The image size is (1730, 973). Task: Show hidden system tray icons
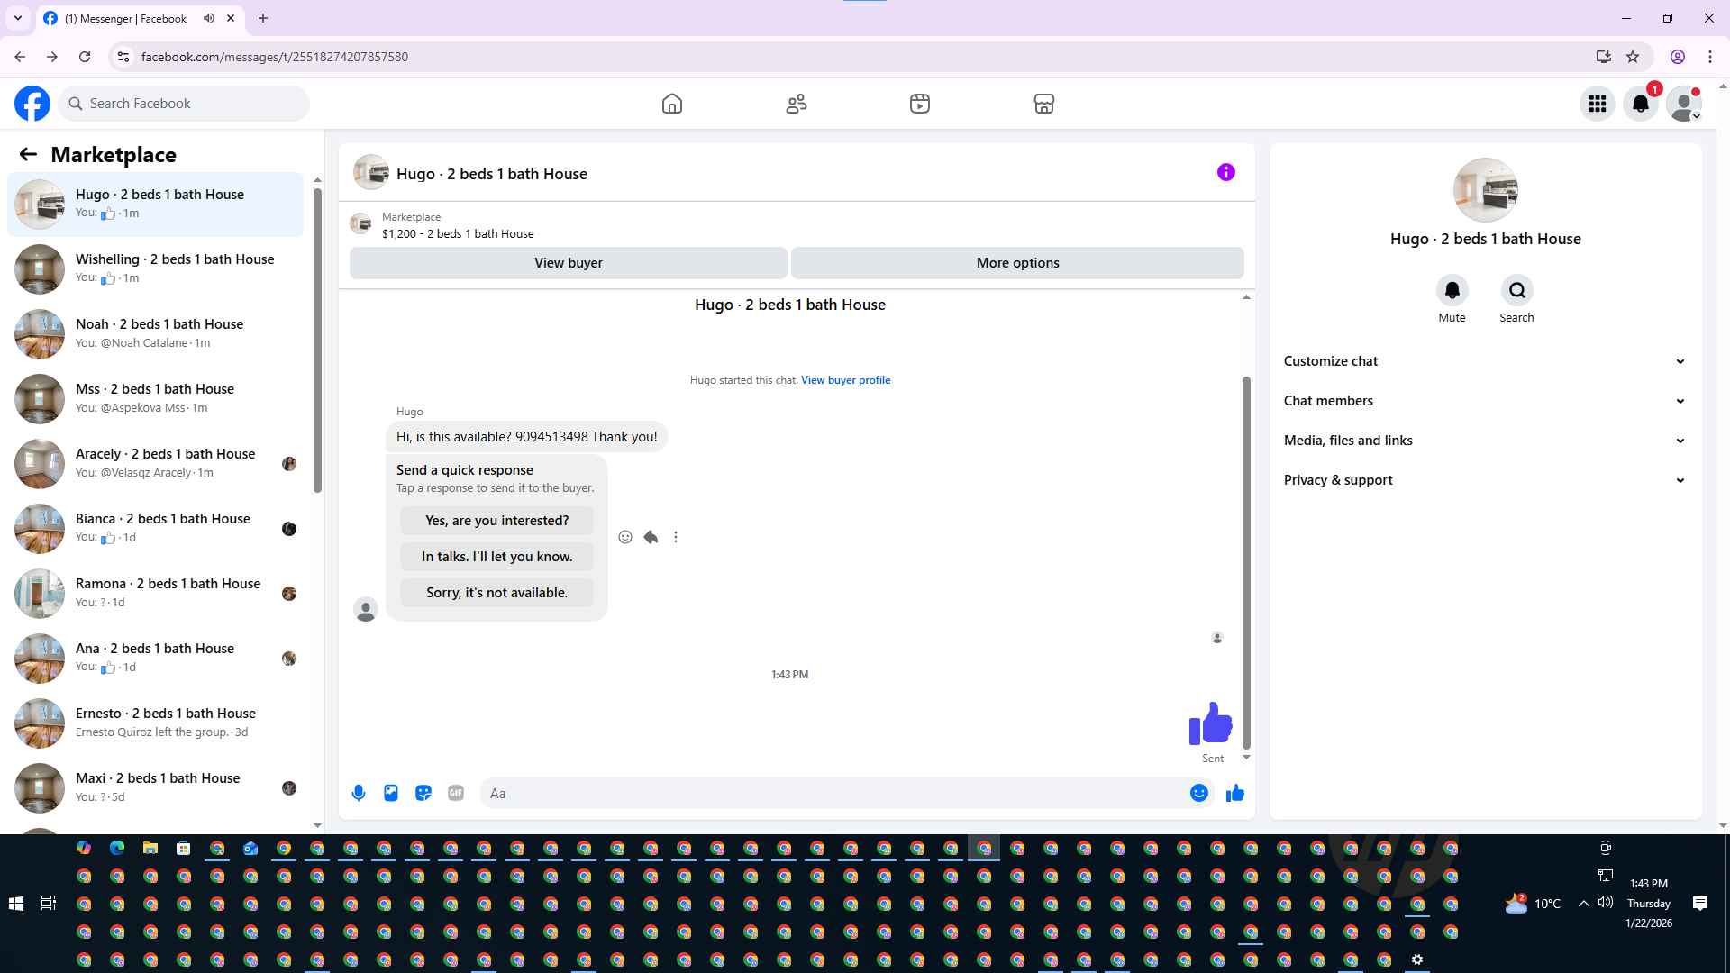pos(1583,904)
